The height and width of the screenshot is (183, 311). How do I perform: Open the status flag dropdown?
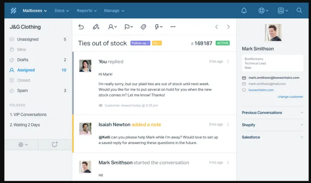pos(128,27)
